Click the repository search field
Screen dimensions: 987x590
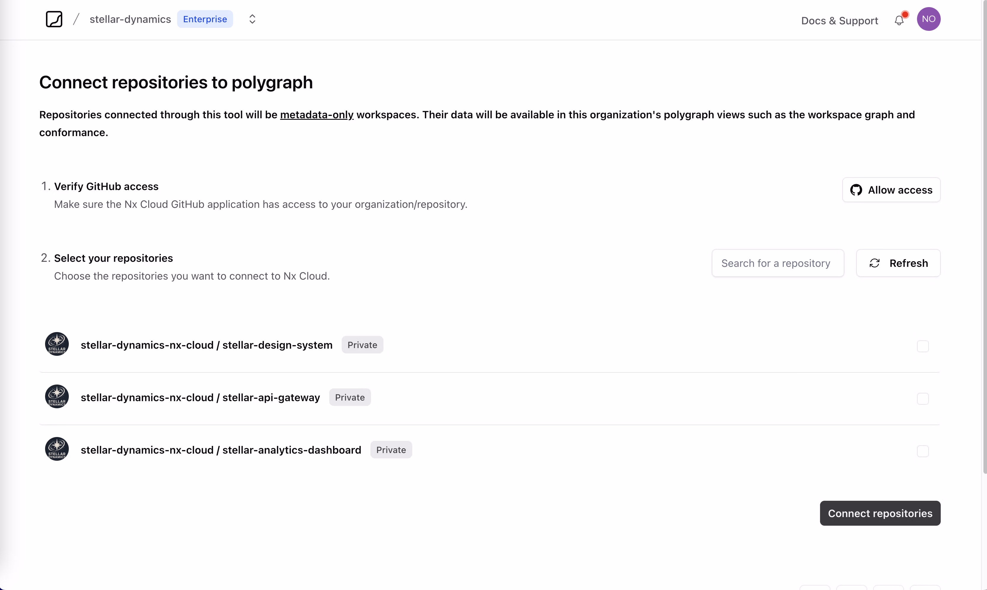coord(777,263)
